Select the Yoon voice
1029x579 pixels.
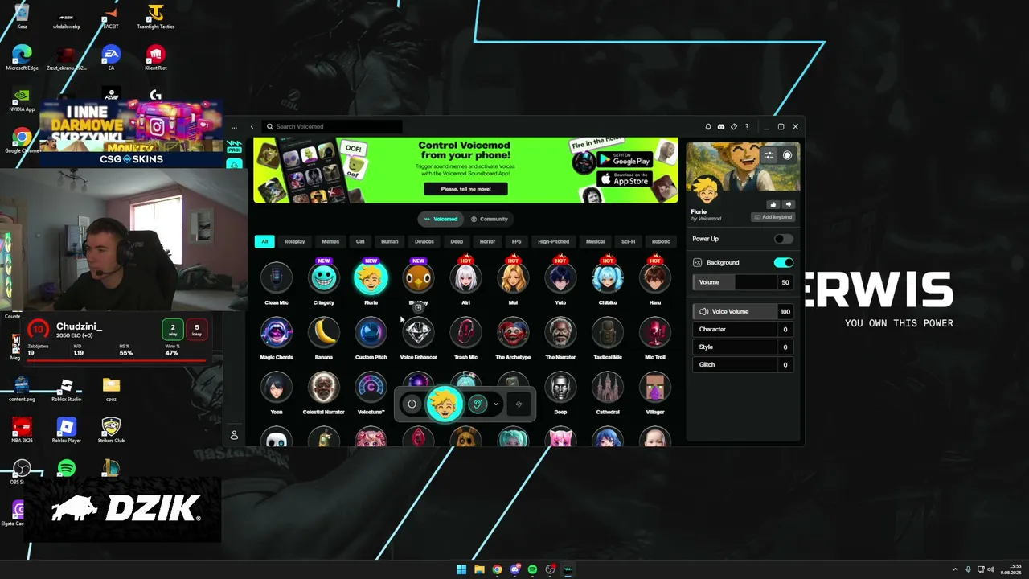point(277,388)
